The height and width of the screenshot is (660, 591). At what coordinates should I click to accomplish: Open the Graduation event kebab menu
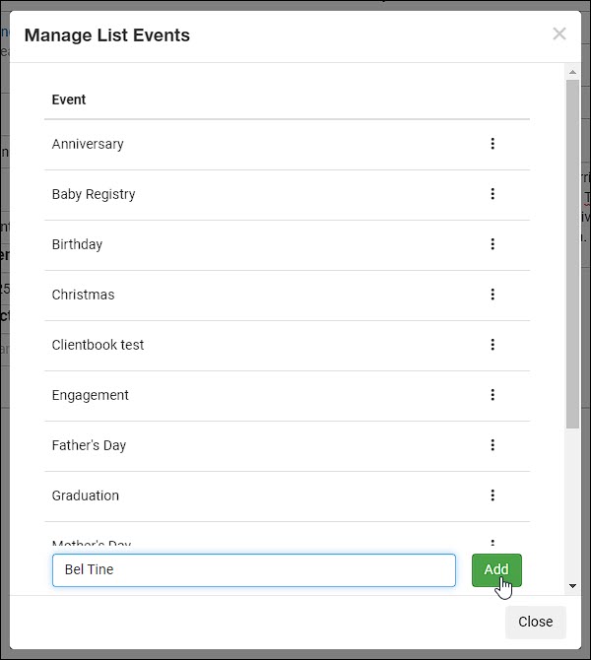coord(492,495)
